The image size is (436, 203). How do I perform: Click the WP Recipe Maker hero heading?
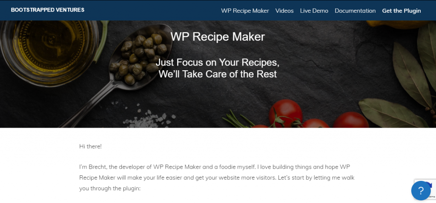click(218, 37)
